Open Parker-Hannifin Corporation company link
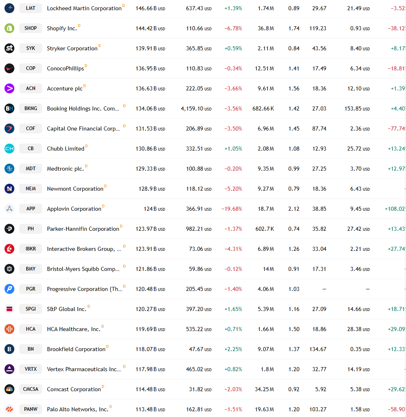 pyautogui.click(x=83, y=229)
